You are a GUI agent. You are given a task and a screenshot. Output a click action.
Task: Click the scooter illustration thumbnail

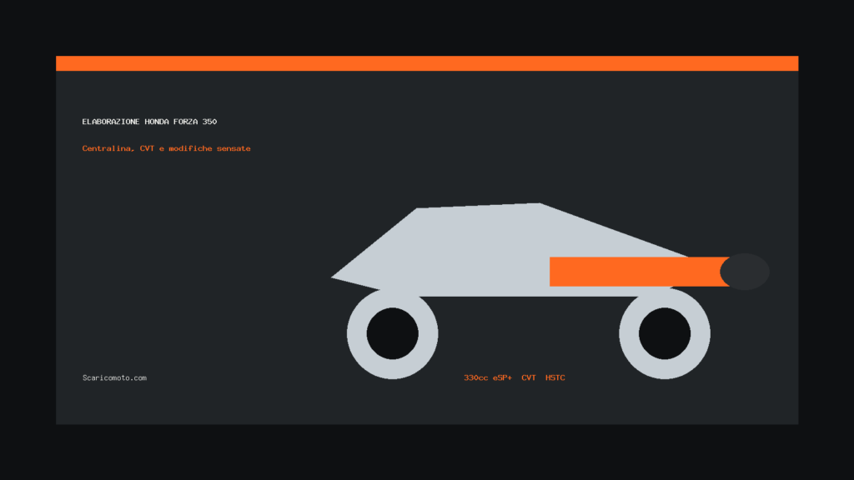(x=550, y=291)
